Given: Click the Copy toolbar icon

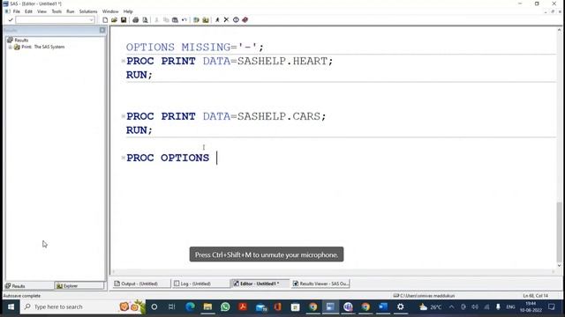Looking at the screenshot, I should point(166,19).
